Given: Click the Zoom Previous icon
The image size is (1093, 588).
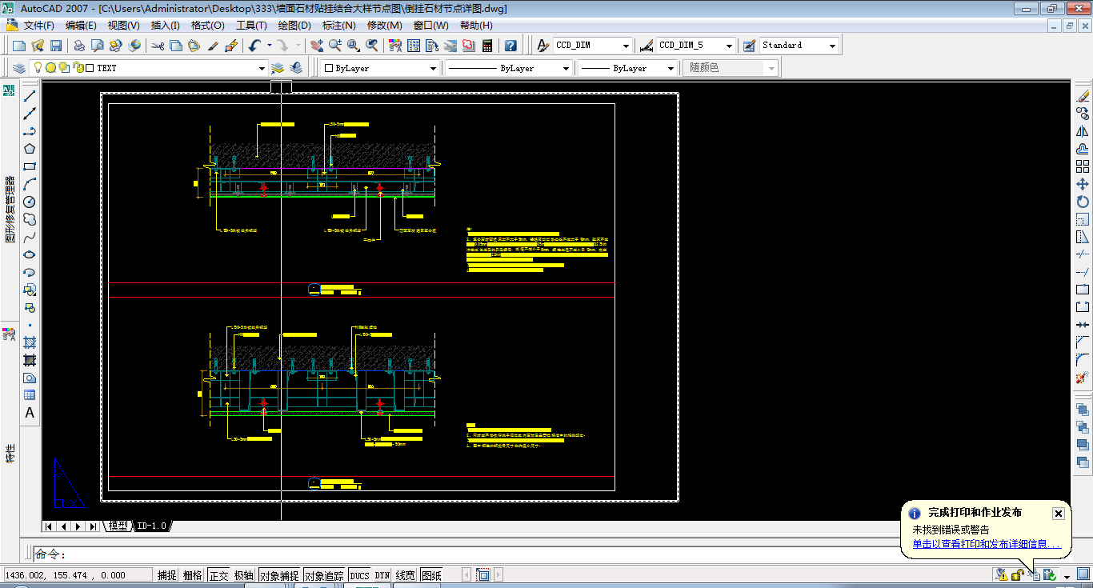Looking at the screenshot, I should 372,46.
